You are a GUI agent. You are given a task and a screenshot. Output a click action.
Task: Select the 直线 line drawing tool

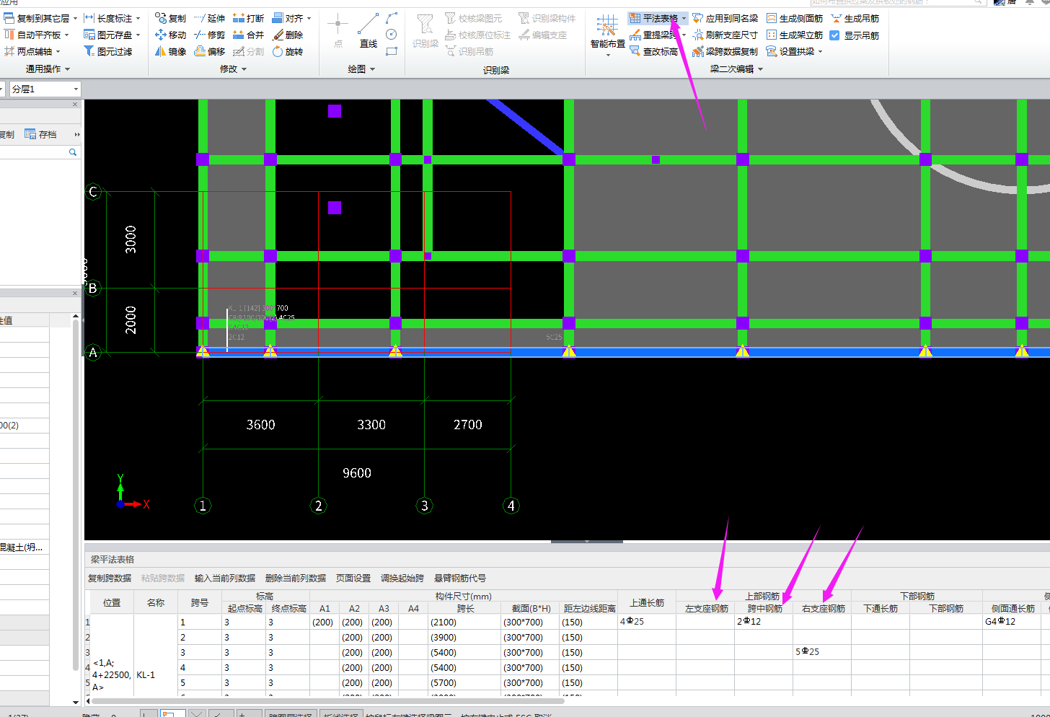(x=369, y=30)
